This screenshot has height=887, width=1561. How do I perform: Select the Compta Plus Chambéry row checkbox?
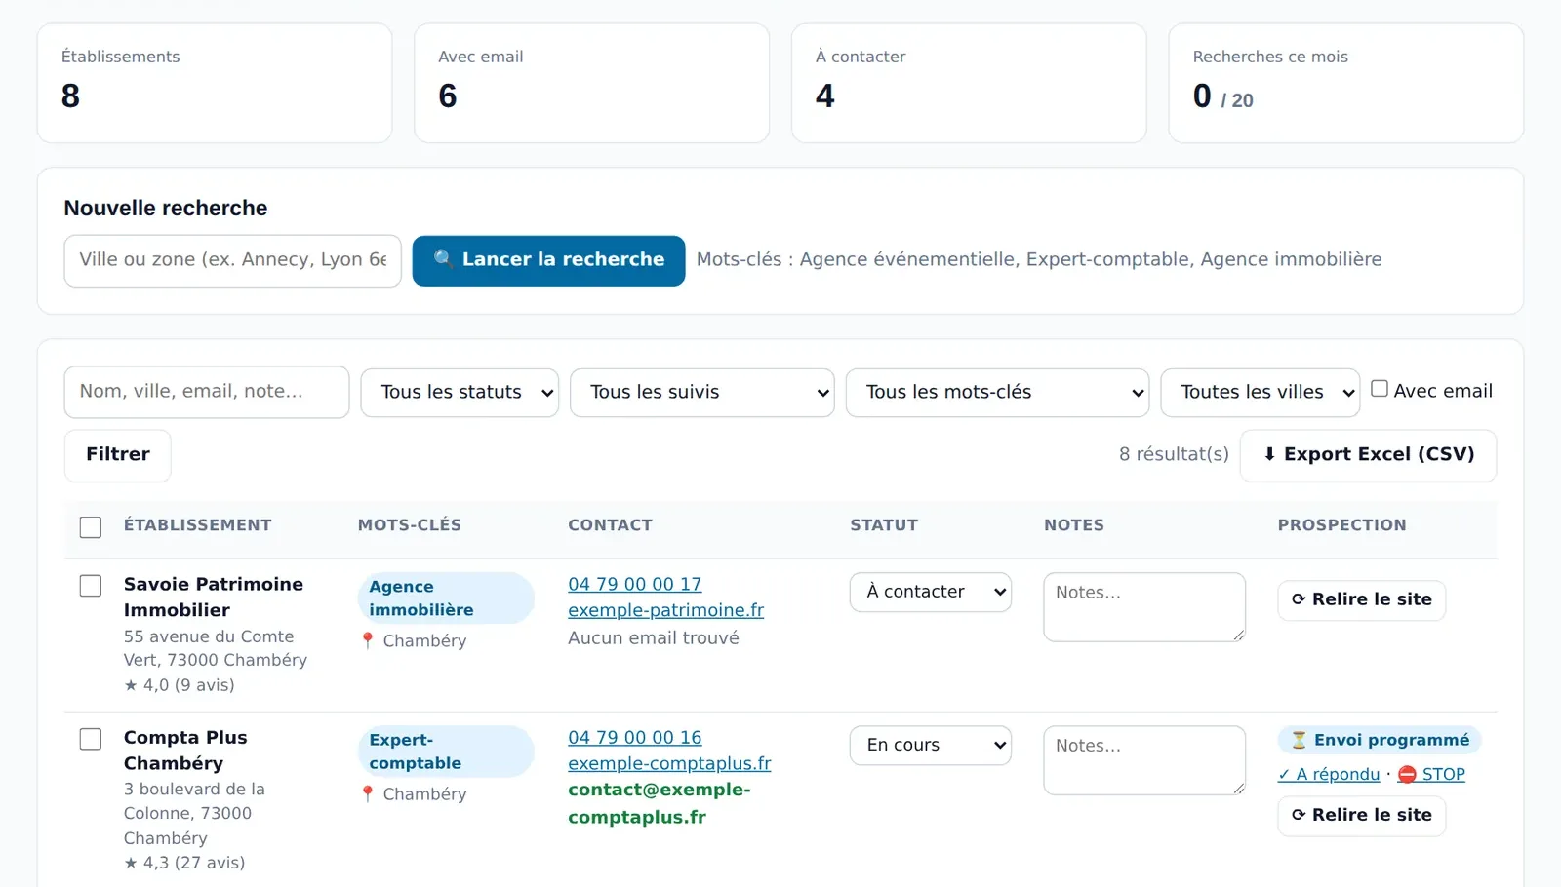[91, 739]
